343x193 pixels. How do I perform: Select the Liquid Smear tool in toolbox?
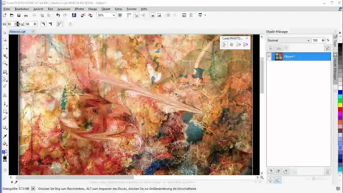tap(5, 79)
